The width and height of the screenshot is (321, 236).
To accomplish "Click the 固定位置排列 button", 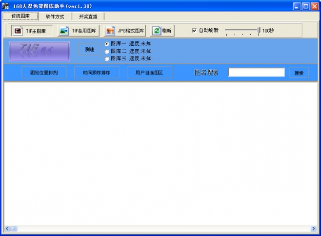I will pyautogui.click(x=44, y=73).
